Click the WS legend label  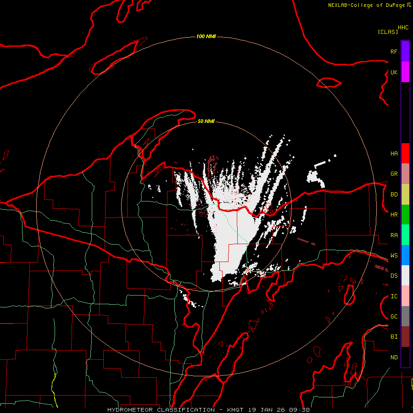click(394, 256)
